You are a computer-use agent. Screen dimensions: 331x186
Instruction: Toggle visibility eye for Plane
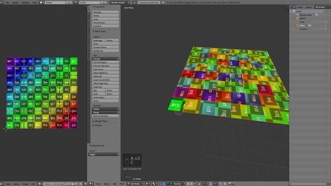(x=325, y=25)
